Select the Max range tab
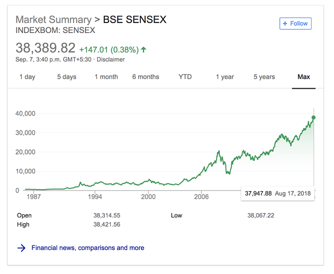Screen dimensions: 334x274 pyautogui.click(x=304, y=77)
